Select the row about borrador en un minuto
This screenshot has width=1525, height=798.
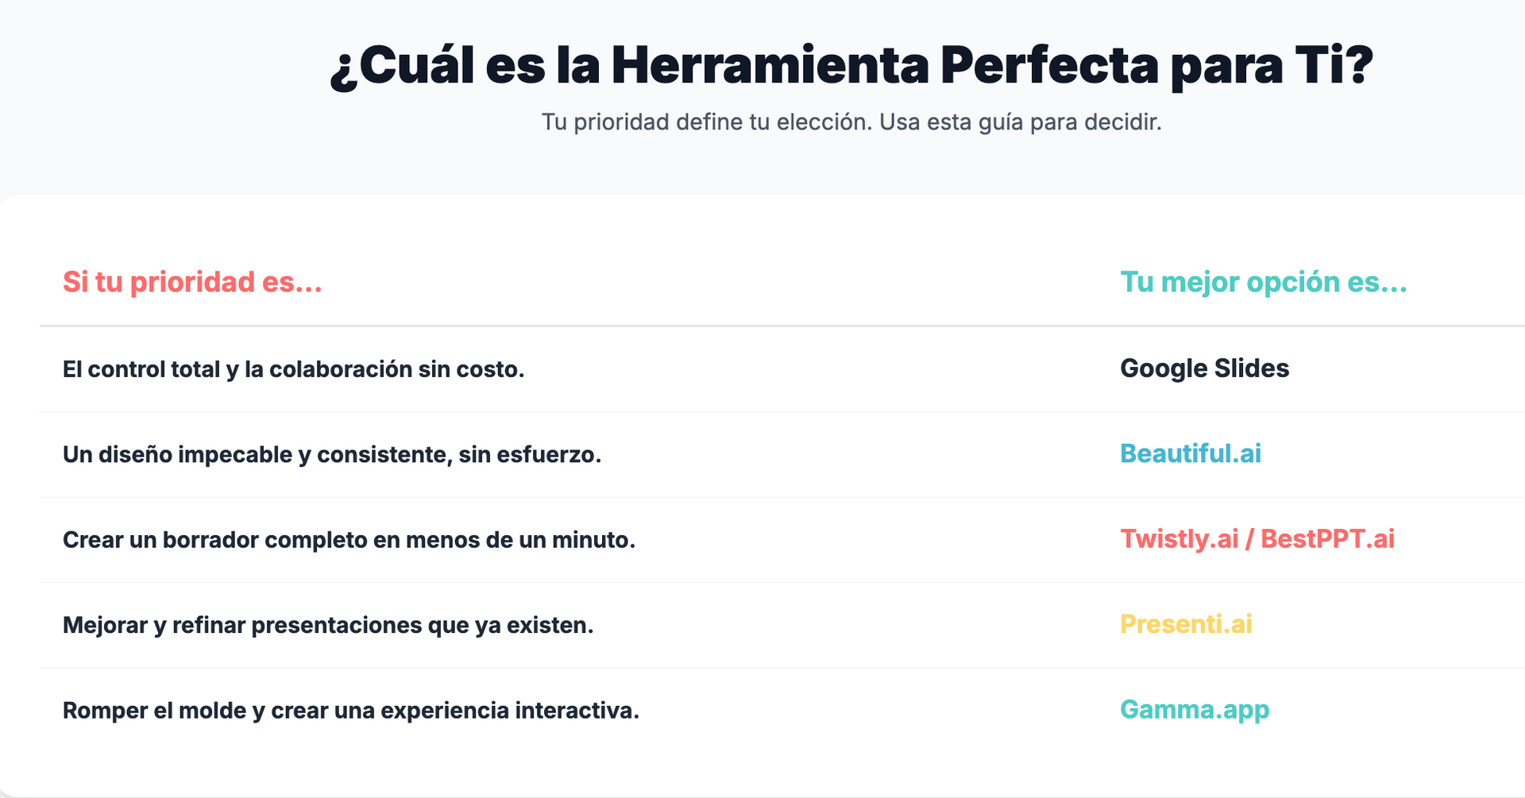pyautogui.click(x=782, y=540)
